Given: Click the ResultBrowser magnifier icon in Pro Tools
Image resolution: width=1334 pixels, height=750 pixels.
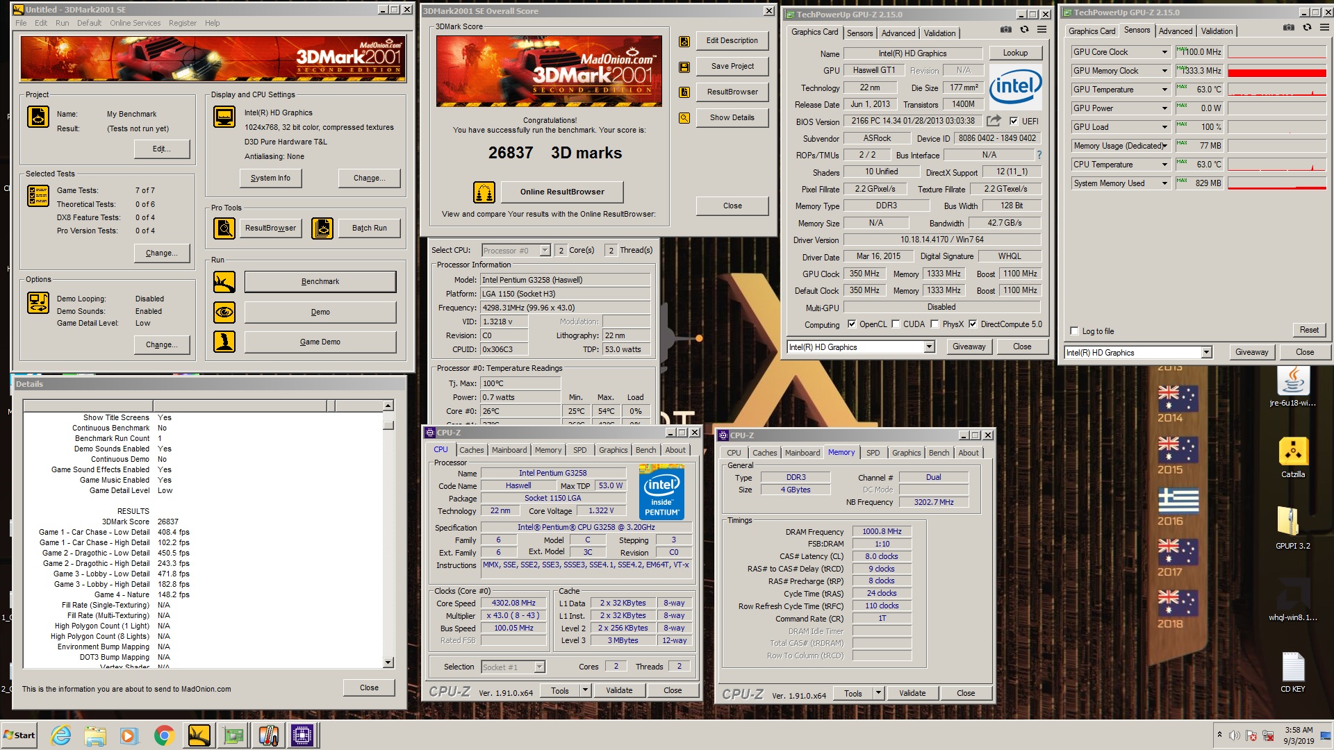Looking at the screenshot, I should pyautogui.click(x=224, y=228).
